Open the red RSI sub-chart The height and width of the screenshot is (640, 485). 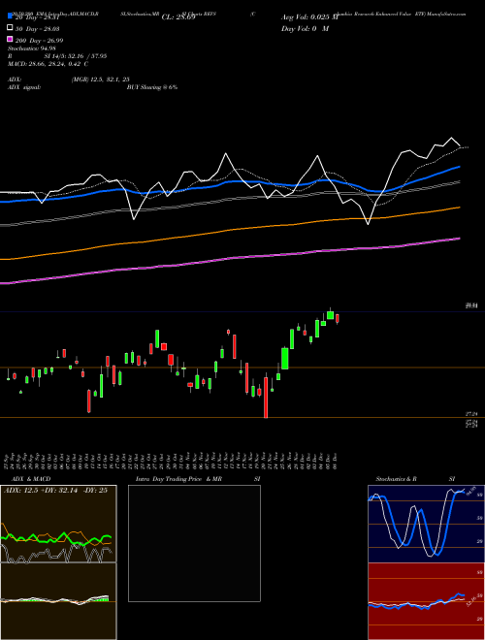(426, 601)
